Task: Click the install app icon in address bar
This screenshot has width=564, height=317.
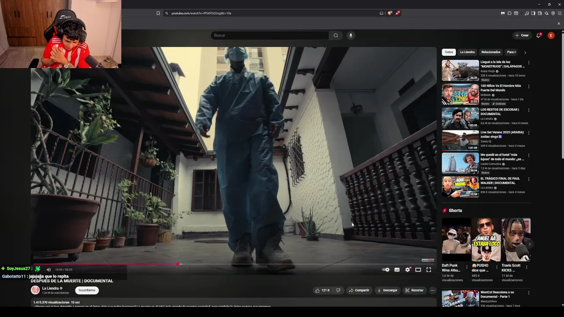Action: pos(382,13)
